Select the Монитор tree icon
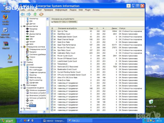Image resolution: width=164 pixels, height=123 pixels. coord(27,75)
